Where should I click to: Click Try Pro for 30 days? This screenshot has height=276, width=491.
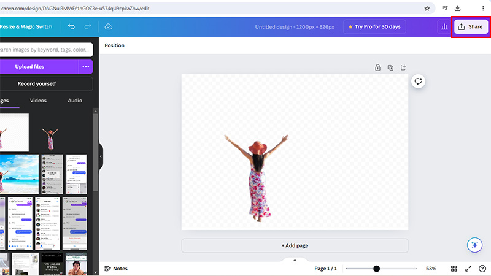click(374, 26)
